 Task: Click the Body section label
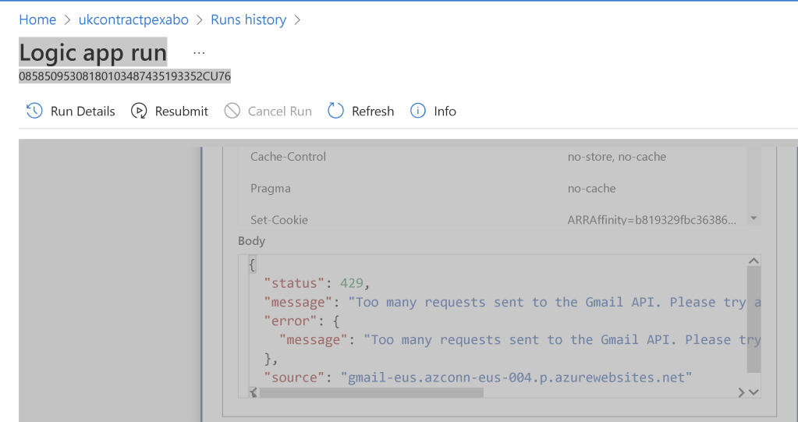click(x=251, y=241)
